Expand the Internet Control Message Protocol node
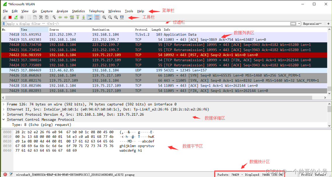332x177 pixels. click(4, 119)
